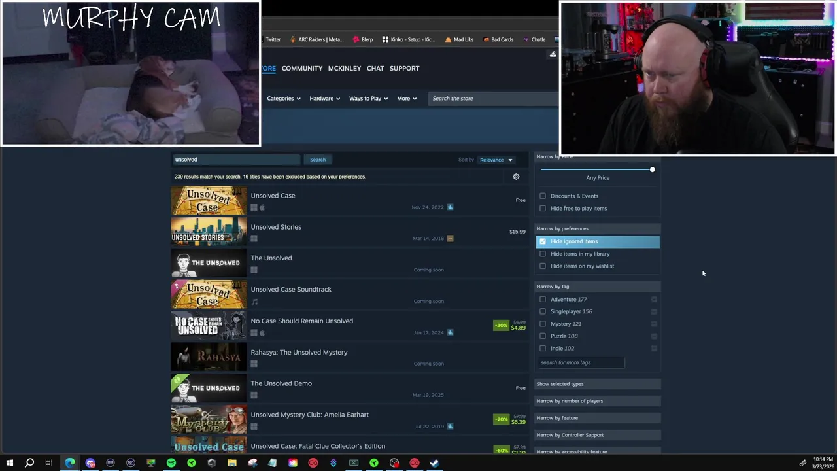Tick the Adventure tag checkbox
The height and width of the screenshot is (471, 837).
point(543,300)
